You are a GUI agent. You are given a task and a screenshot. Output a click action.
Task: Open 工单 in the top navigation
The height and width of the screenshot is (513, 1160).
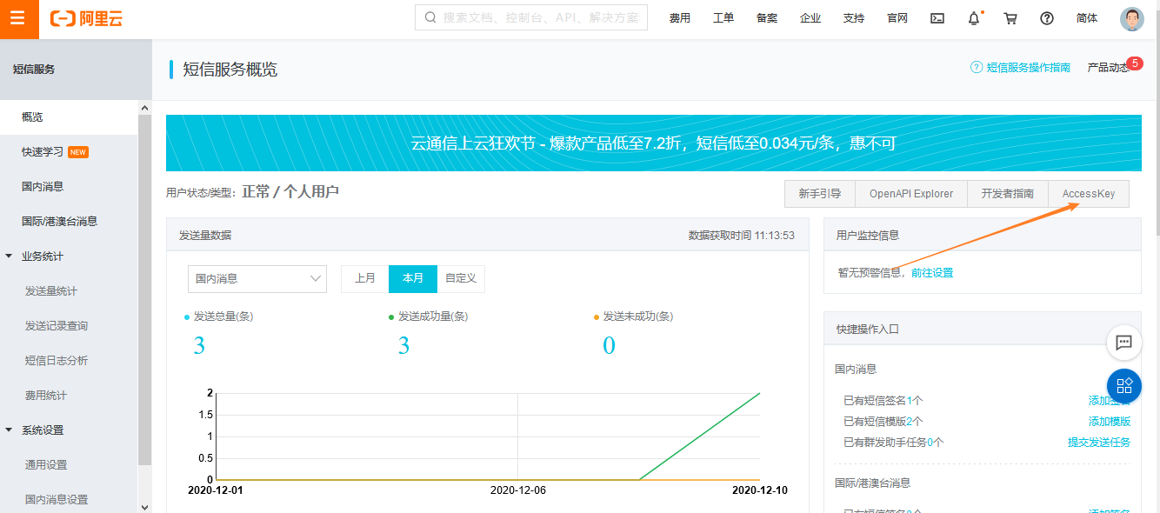[x=723, y=18]
